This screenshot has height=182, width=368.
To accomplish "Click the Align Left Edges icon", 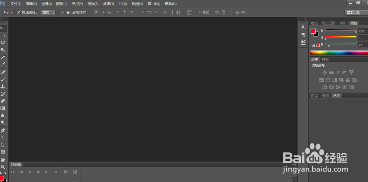I will pyautogui.click(x=118, y=12).
